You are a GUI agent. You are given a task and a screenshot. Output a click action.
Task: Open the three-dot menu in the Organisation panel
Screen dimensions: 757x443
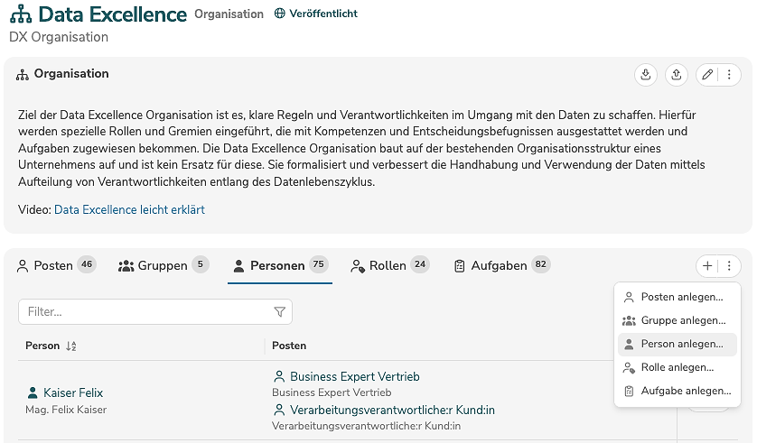pos(730,75)
